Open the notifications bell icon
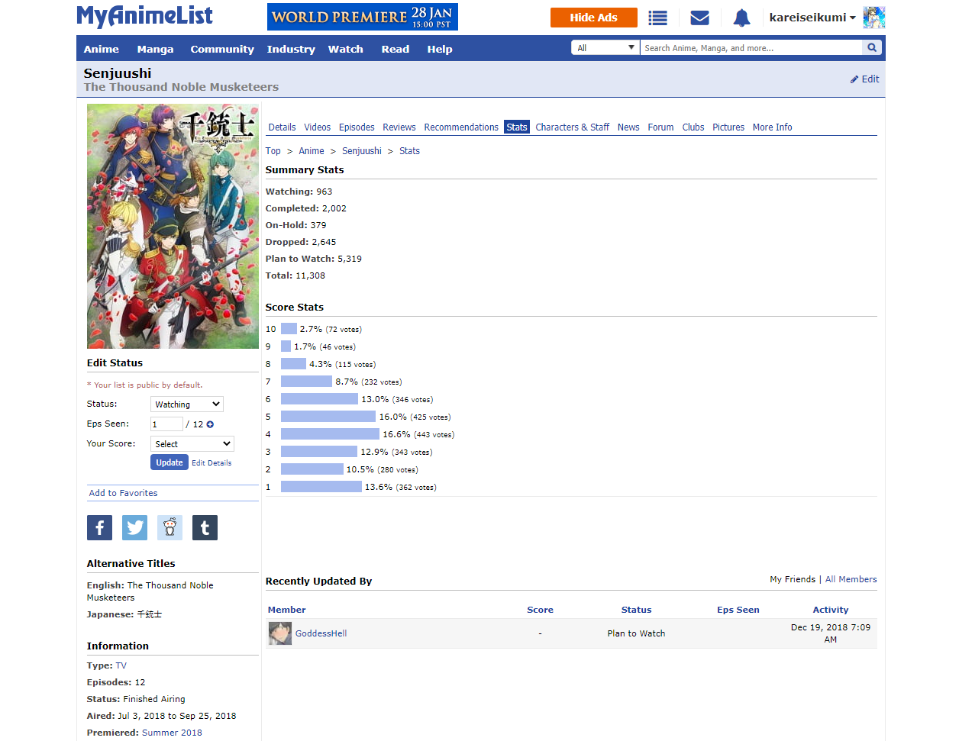This screenshot has height=741, width=959. 741,18
